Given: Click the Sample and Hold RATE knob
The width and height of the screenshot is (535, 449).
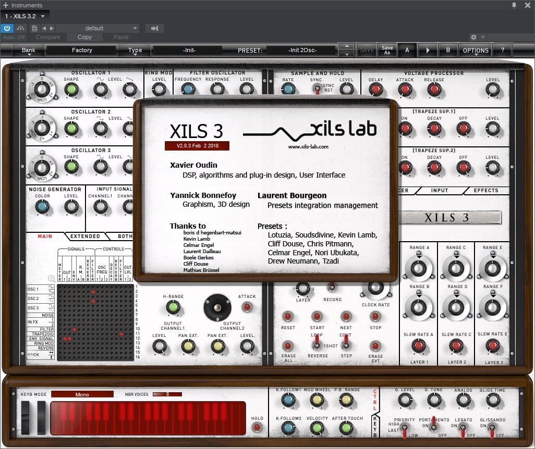Looking at the screenshot, I should pyautogui.click(x=288, y=89).
